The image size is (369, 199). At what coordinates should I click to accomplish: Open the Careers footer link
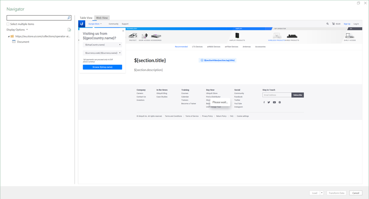coord(140,93)
